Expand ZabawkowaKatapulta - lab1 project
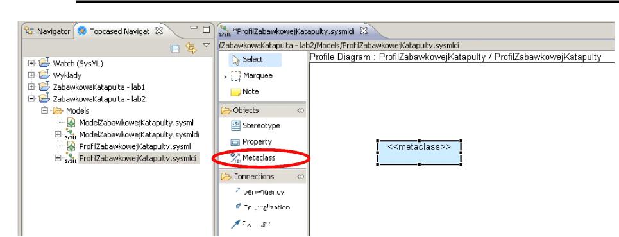This screenshot has height=237, width=619. [31, 87]
